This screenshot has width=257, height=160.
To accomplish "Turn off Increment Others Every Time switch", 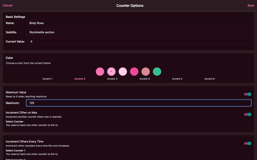I will pos(247,143).
